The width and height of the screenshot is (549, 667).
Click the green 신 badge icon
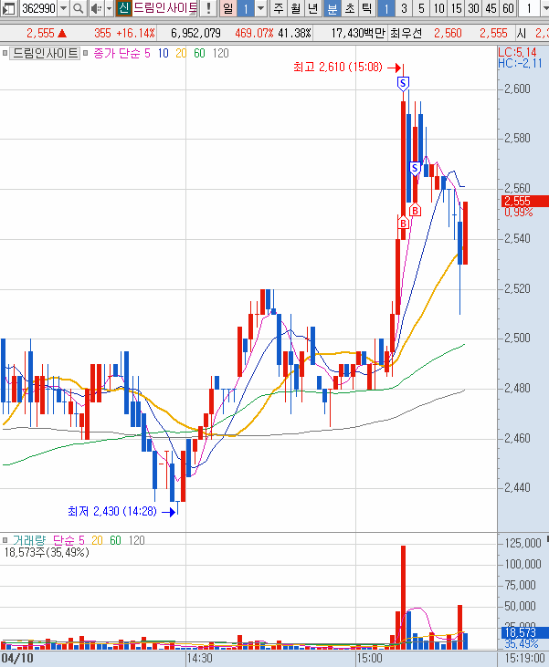point(123,9)
